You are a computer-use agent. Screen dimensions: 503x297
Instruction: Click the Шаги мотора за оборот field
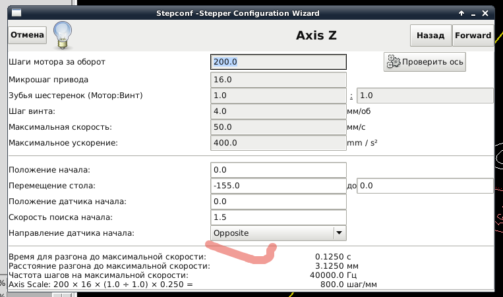coord(278,62)
